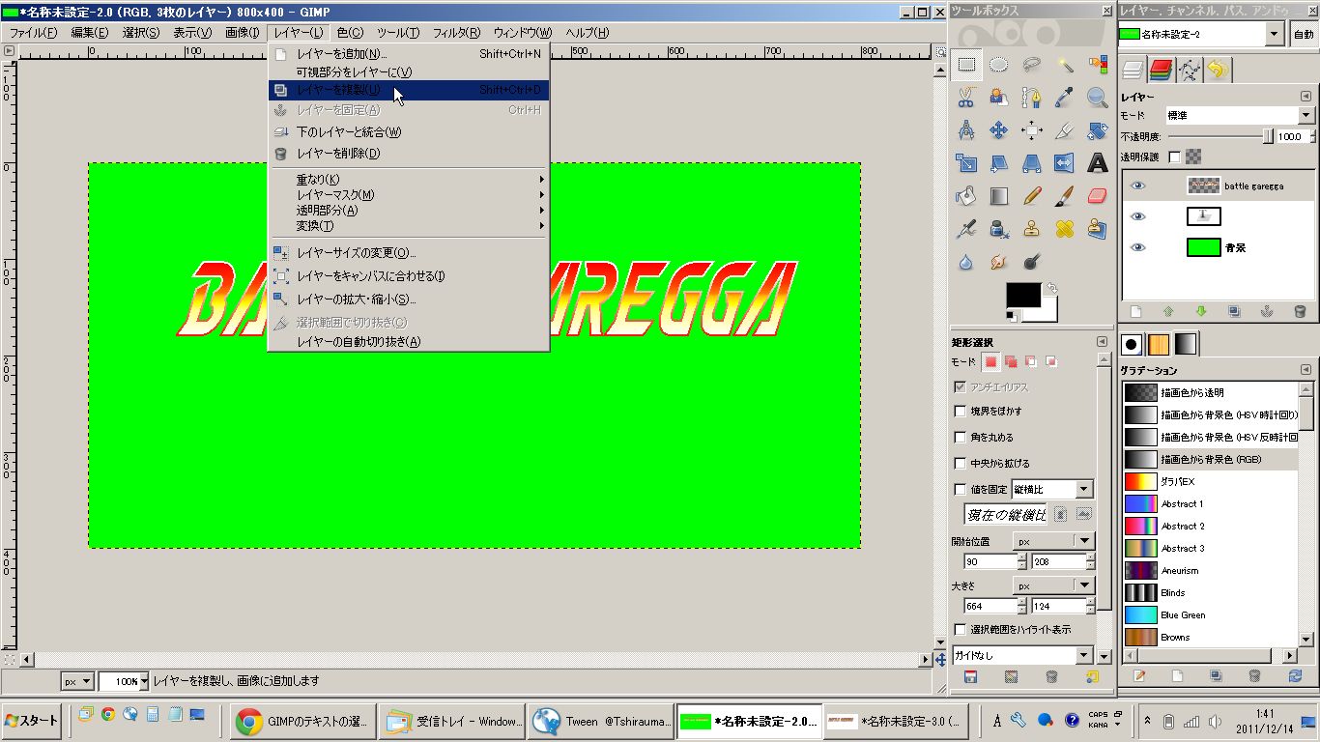Open the フィルタ(R) menu

(456, 33)
